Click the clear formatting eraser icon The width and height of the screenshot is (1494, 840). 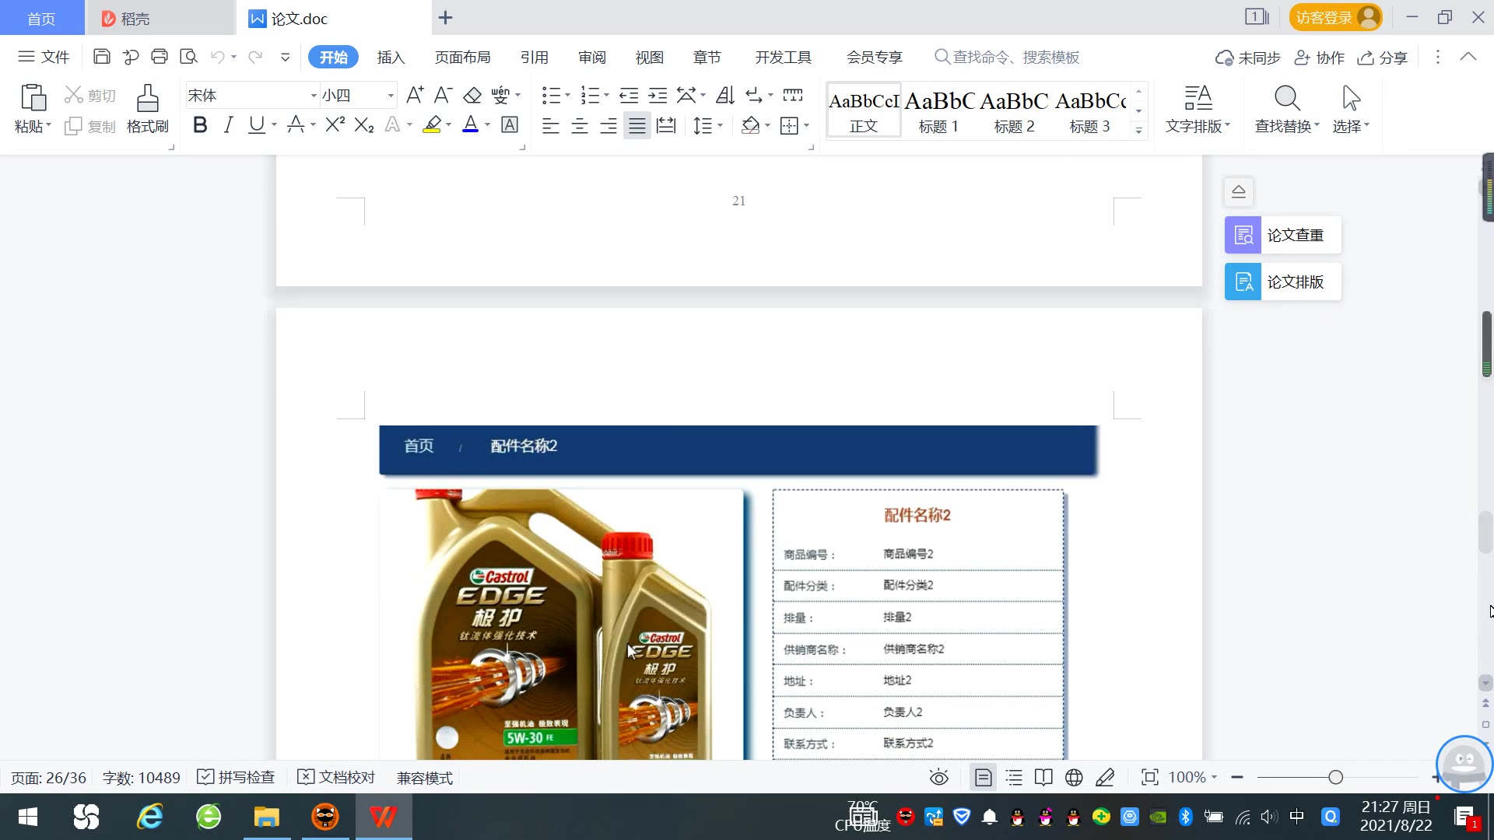pyautogui.click(x=472, y=96)
